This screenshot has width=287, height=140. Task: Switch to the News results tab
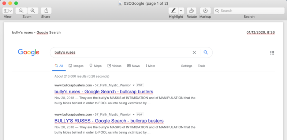(133, 66)
